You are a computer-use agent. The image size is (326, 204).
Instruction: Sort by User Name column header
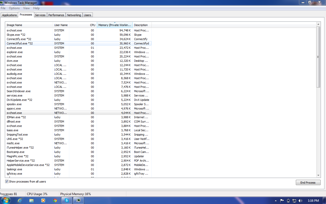tap(61, 25)
